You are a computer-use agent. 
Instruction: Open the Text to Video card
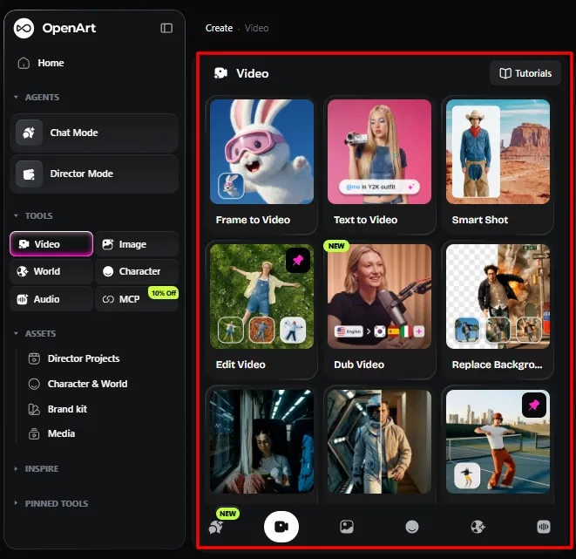379,165
